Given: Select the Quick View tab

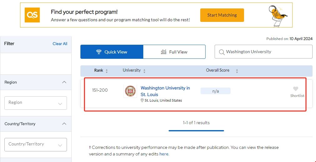Looking at the screenshot, I should click(112, 52).
